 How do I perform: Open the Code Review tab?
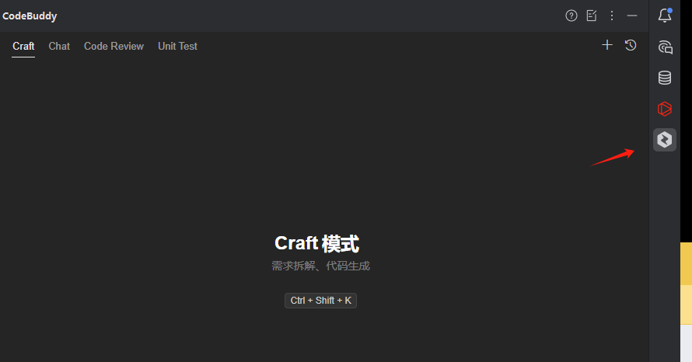click(x=114, y=47)
